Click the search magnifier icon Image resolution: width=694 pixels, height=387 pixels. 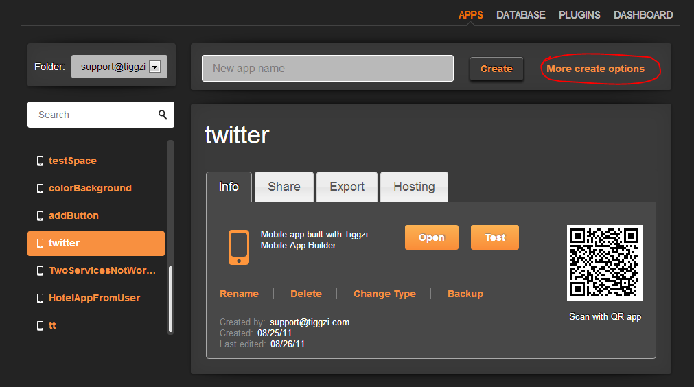pyautogui.click(x=163, y=115)
